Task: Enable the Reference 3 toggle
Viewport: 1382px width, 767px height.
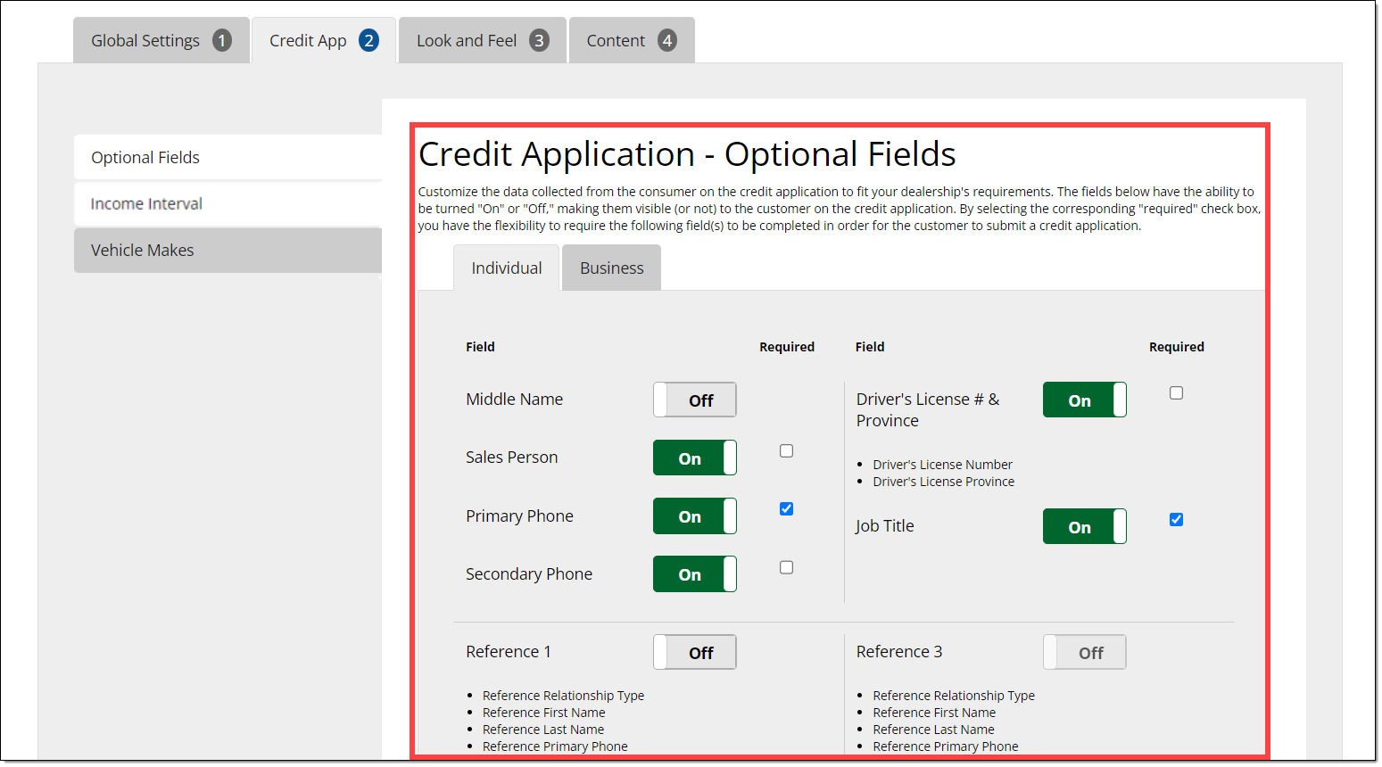Action: pyautogui.click(x=1084, y=653)
